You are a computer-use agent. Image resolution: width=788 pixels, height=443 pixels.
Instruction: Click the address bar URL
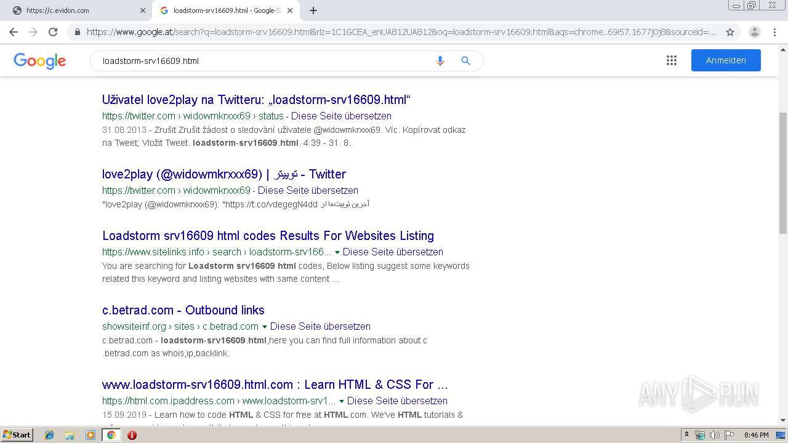(401, 32)
